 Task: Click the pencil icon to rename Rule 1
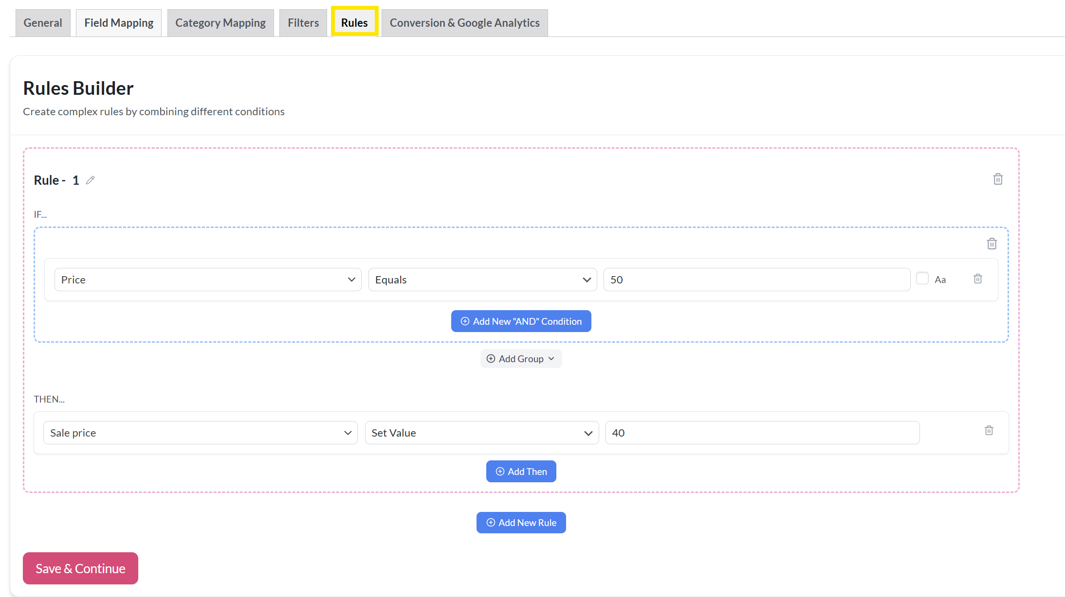point(91,180)
